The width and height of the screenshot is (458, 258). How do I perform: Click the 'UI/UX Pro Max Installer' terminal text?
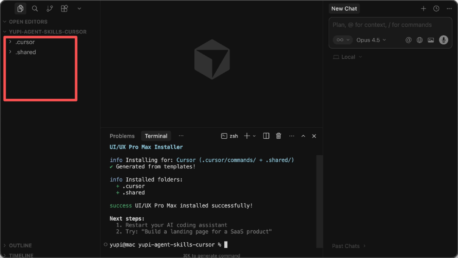(146, 147)
